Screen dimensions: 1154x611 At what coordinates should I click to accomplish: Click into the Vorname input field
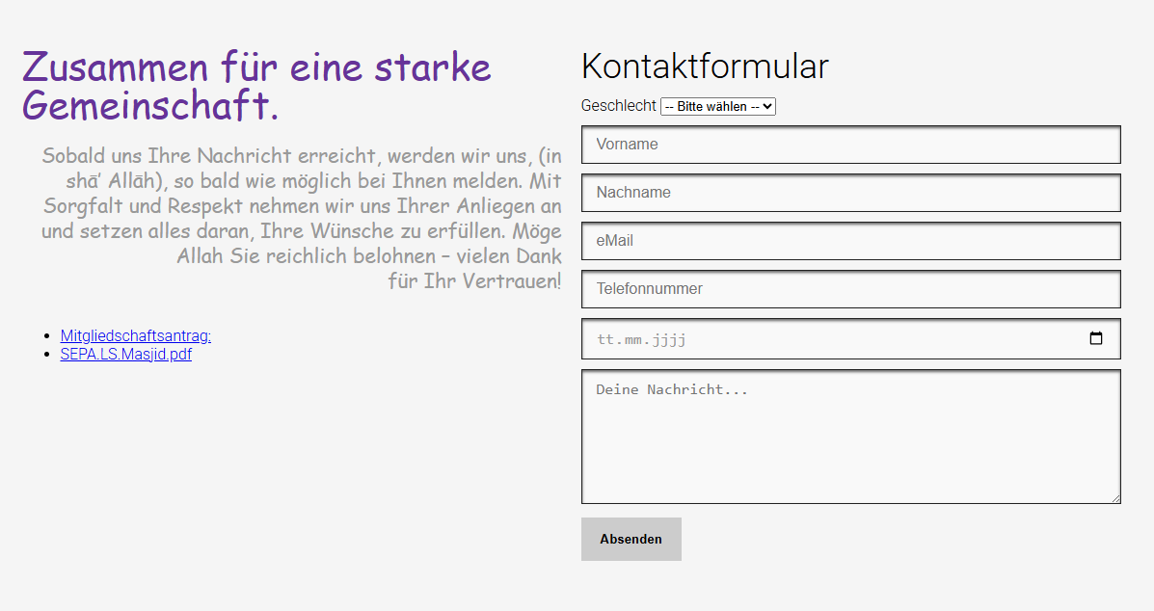point(850,145)
